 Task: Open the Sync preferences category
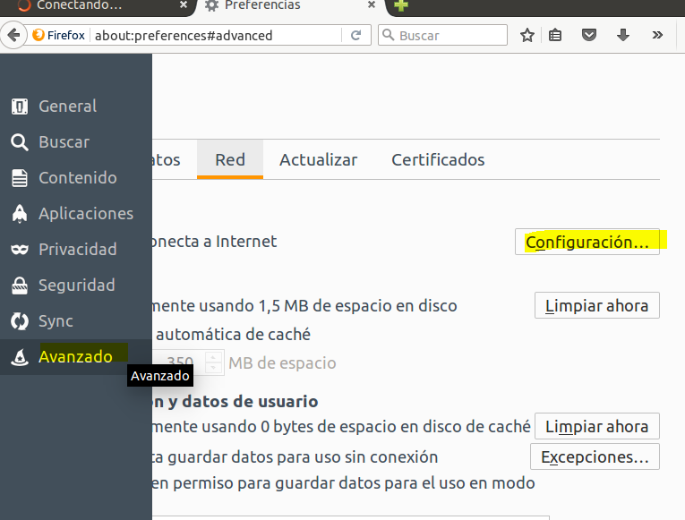[x=76, y=321]
